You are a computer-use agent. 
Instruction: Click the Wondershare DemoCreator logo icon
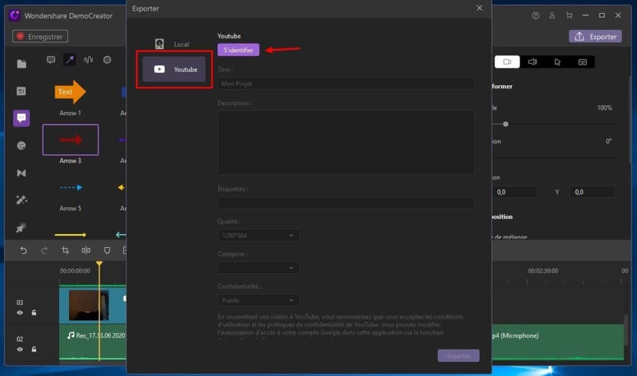(x=15, y=16)
